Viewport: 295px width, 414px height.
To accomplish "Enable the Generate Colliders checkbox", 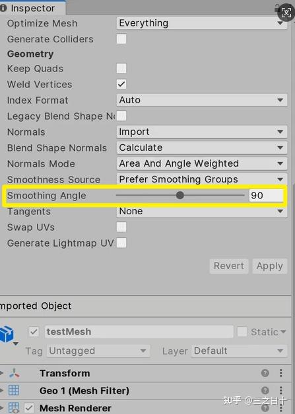I will click(121, 39).
